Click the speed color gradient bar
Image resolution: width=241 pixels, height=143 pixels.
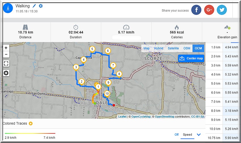(30, 133)
